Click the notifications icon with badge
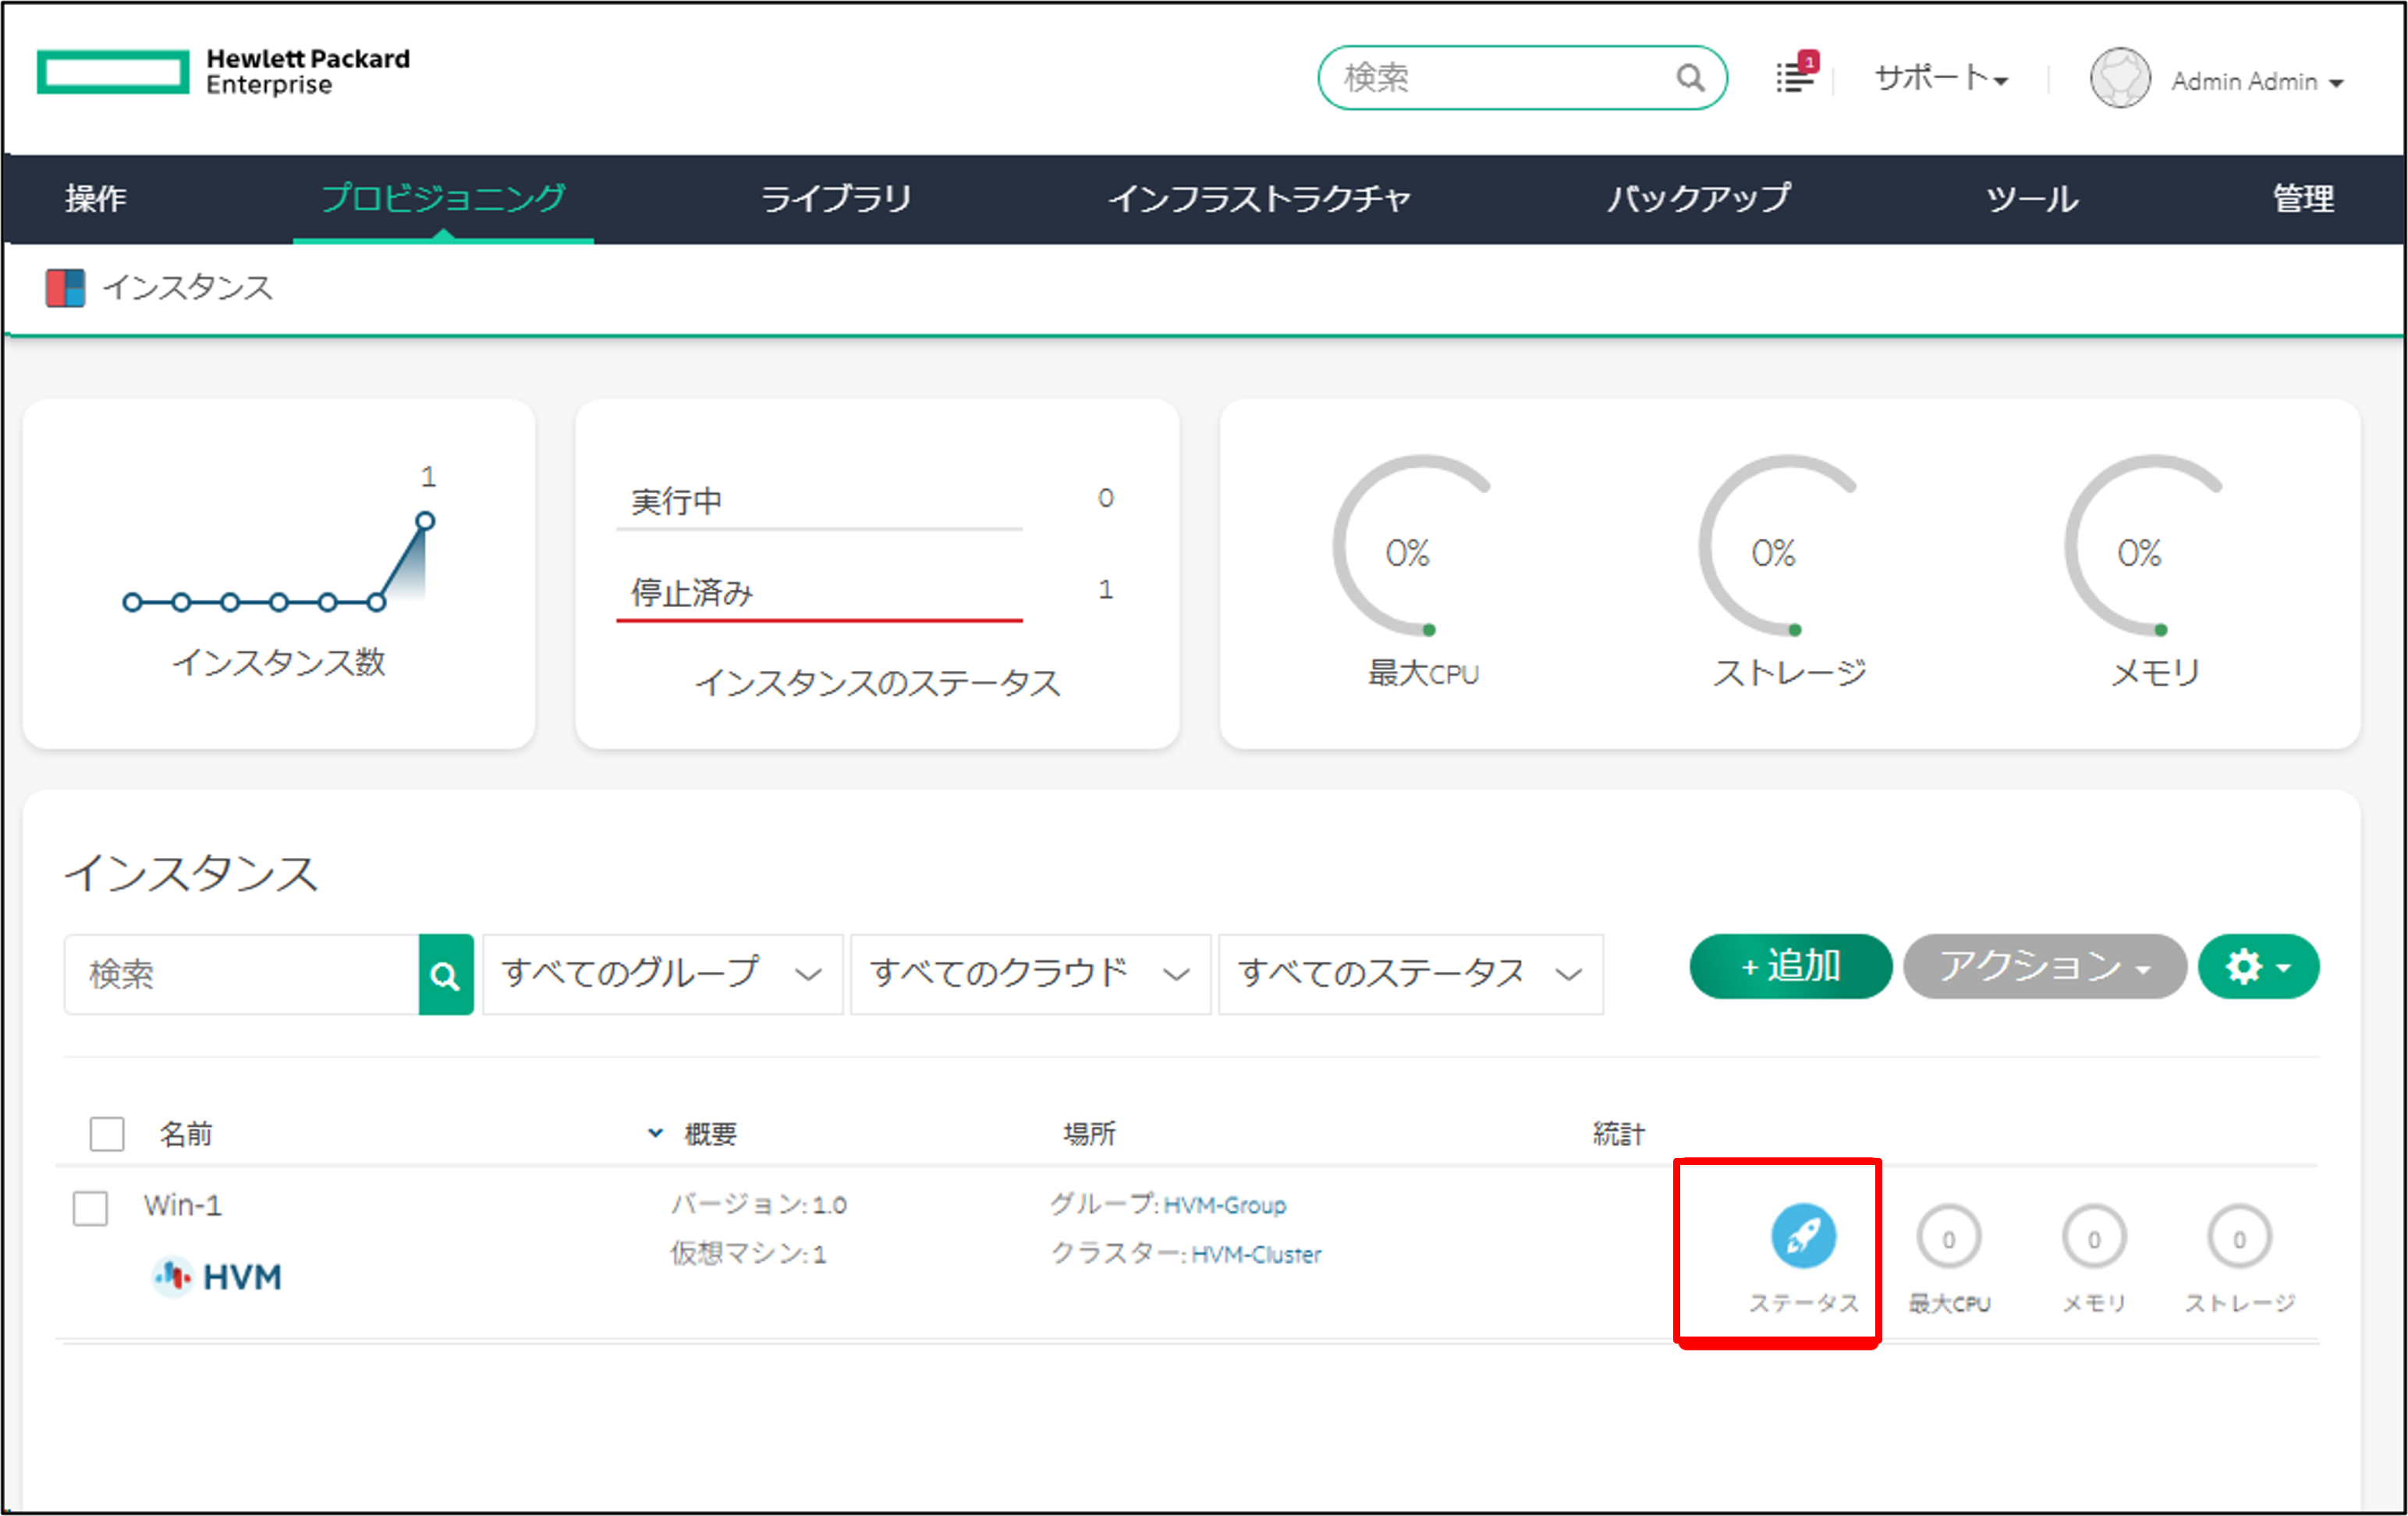Screen dimensions: 2408x1516 tap(1793, 76)
